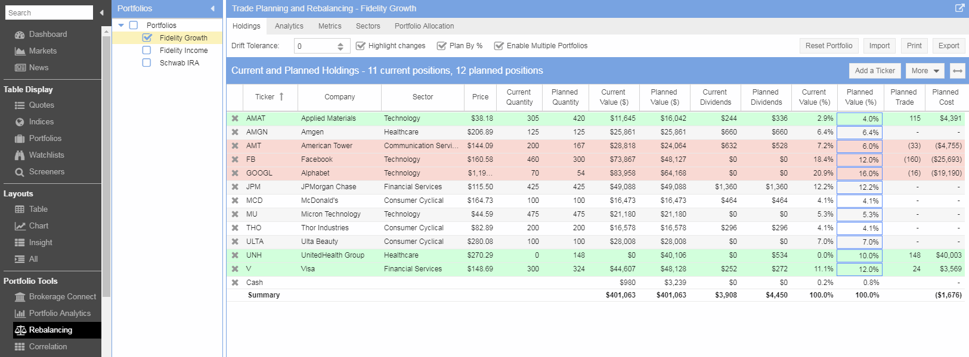Image resolution: width=969 pixels, height=357 pixels.
Task: Toggle column width fit arrows button
Action: coord(958,71)
